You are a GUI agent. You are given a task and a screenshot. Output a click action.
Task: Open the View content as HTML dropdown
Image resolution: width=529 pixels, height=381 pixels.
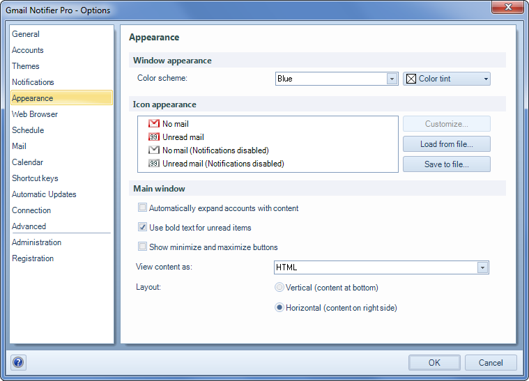(x=381, y=267)
